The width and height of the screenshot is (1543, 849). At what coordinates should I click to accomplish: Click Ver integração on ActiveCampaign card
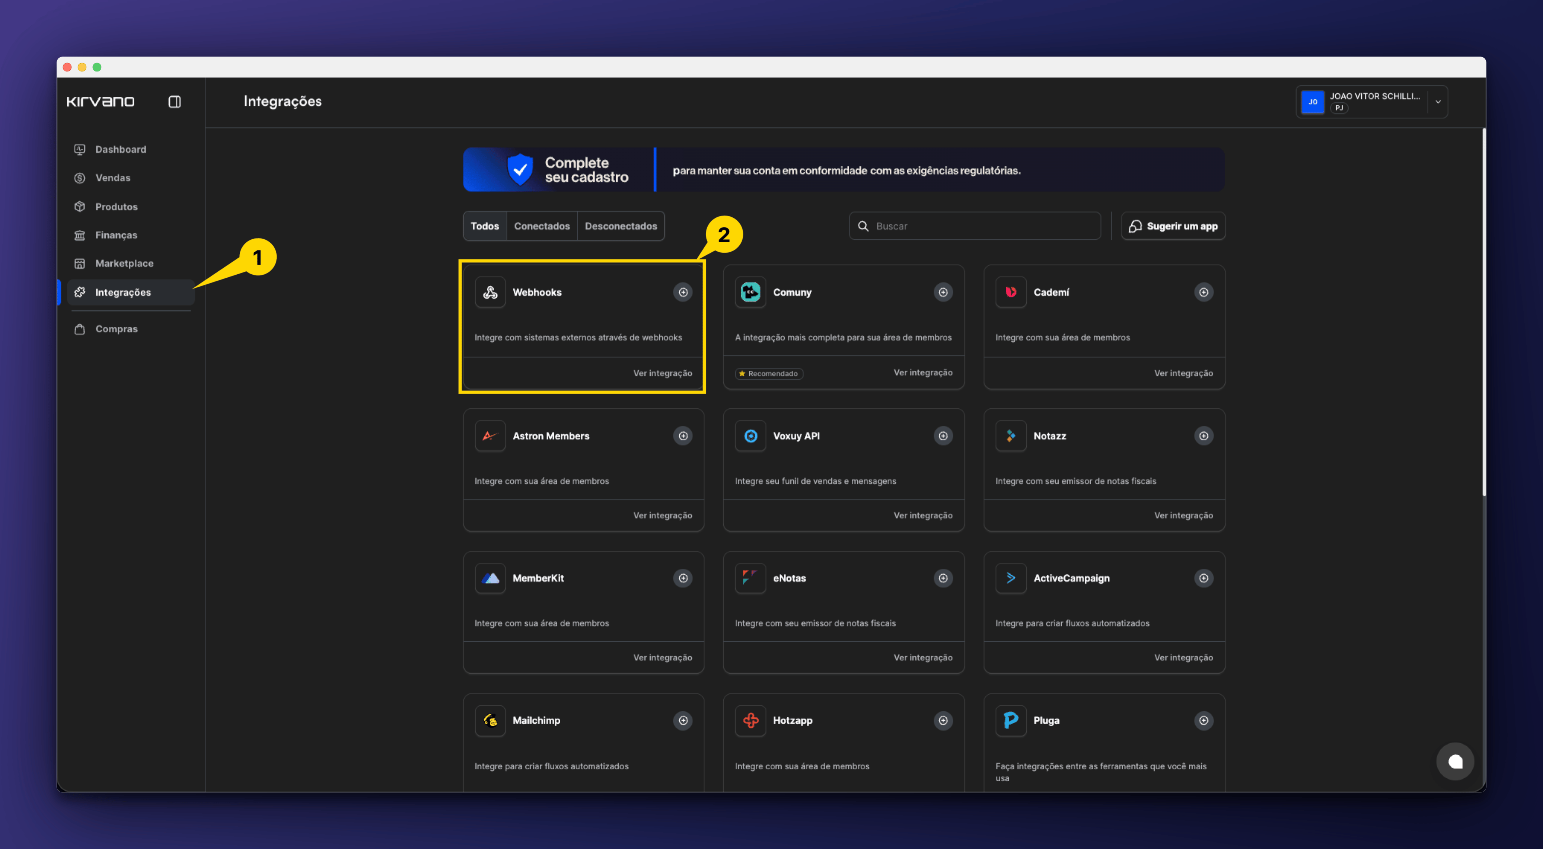1183,657
